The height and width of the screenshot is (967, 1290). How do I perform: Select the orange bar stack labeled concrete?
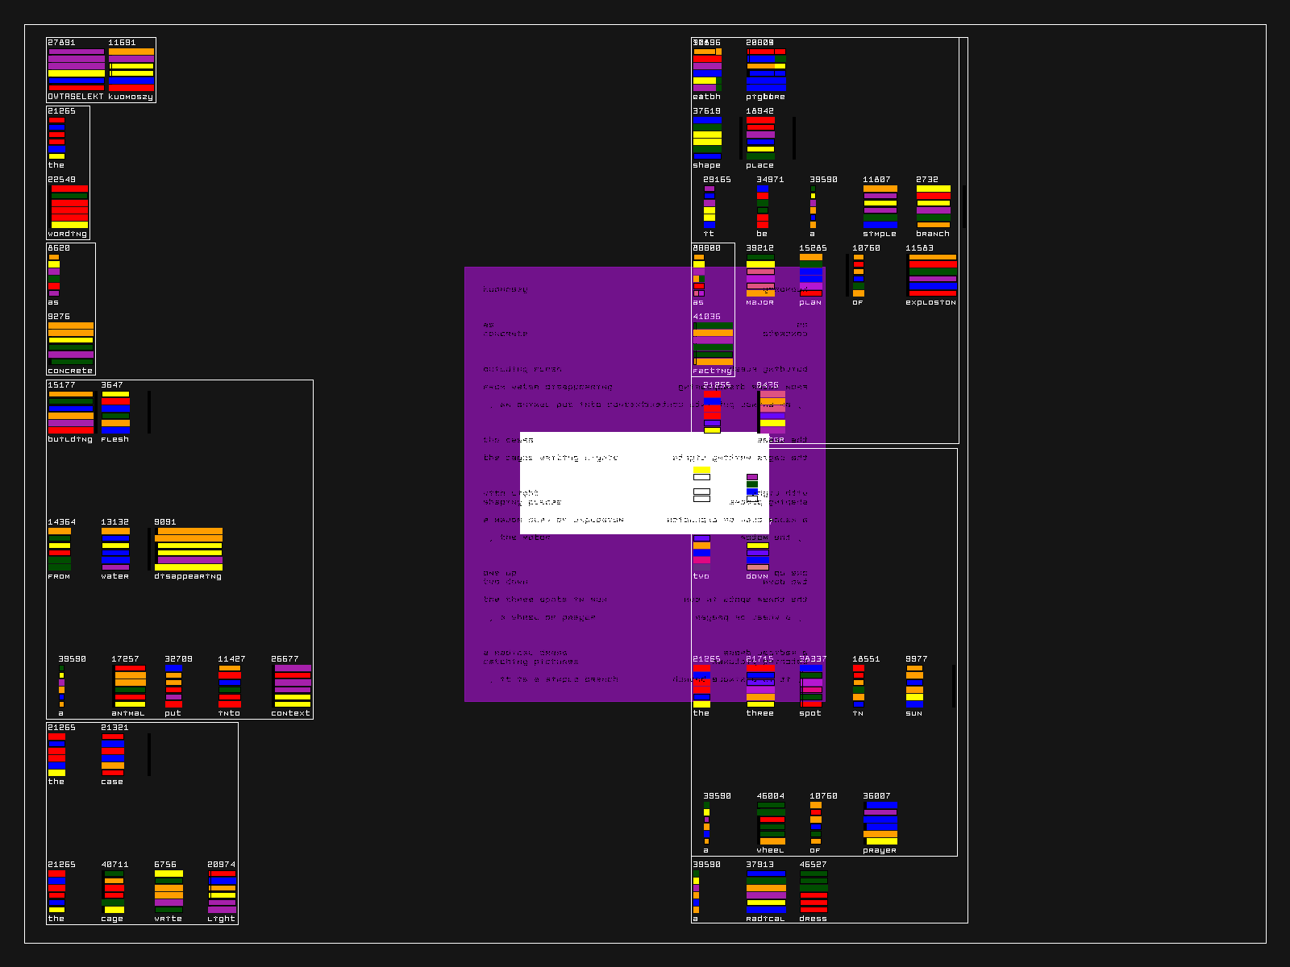71,343
